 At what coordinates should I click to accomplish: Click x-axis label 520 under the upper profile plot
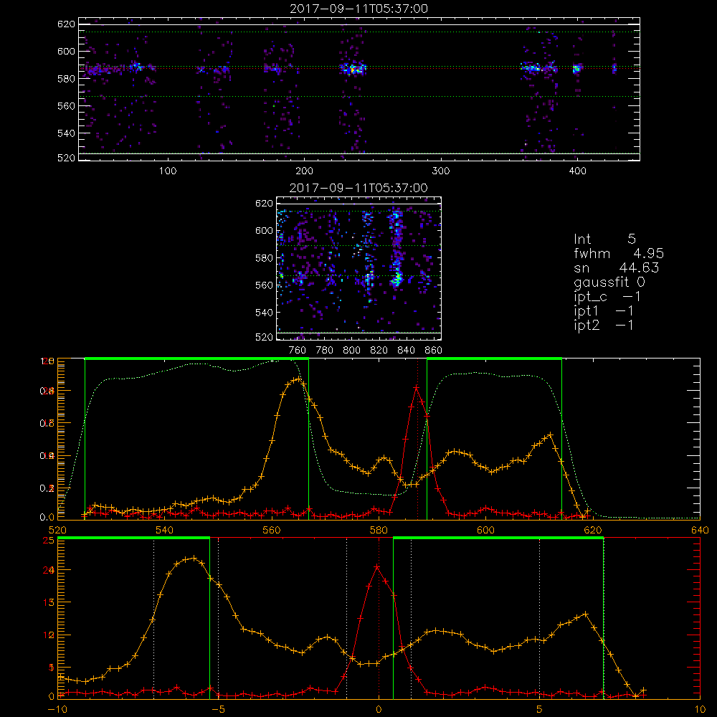(57, 530)
